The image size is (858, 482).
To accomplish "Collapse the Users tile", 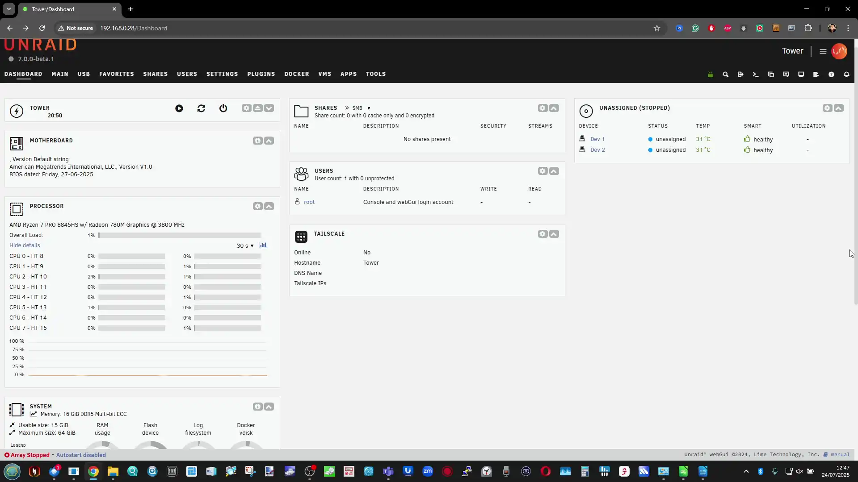I will (554, 171).
